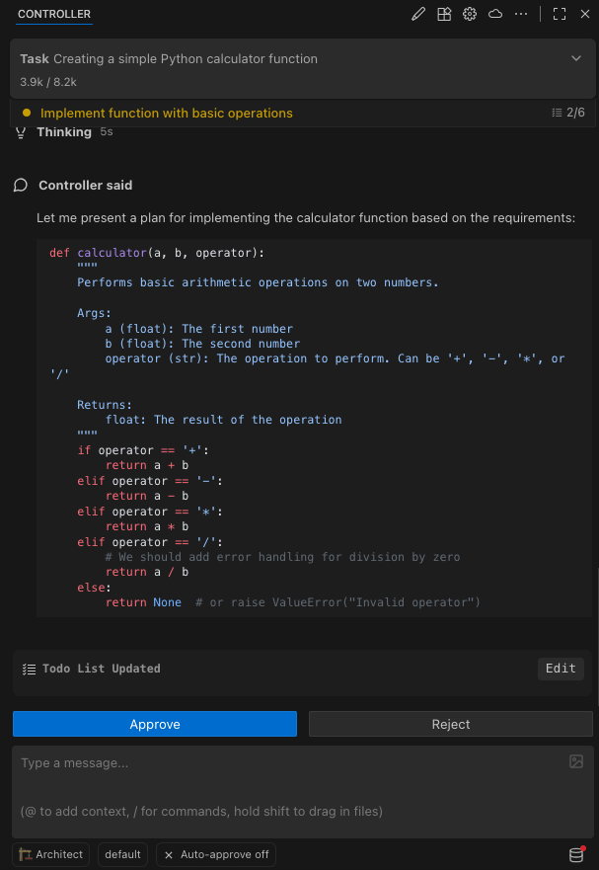Screen dimensions: 599x870
Task: Maximize the panel with fullscreen icon
Action: (x=560, y=14)
